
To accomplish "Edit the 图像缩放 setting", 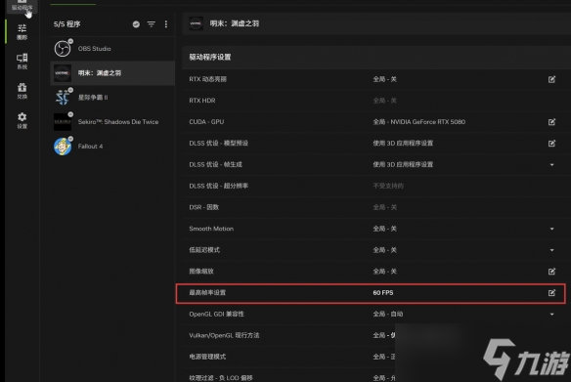I will 551,272.
